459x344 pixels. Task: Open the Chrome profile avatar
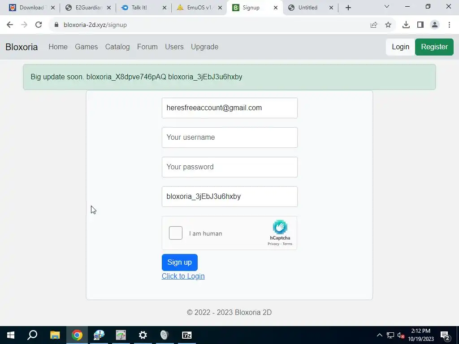[435, 25]
